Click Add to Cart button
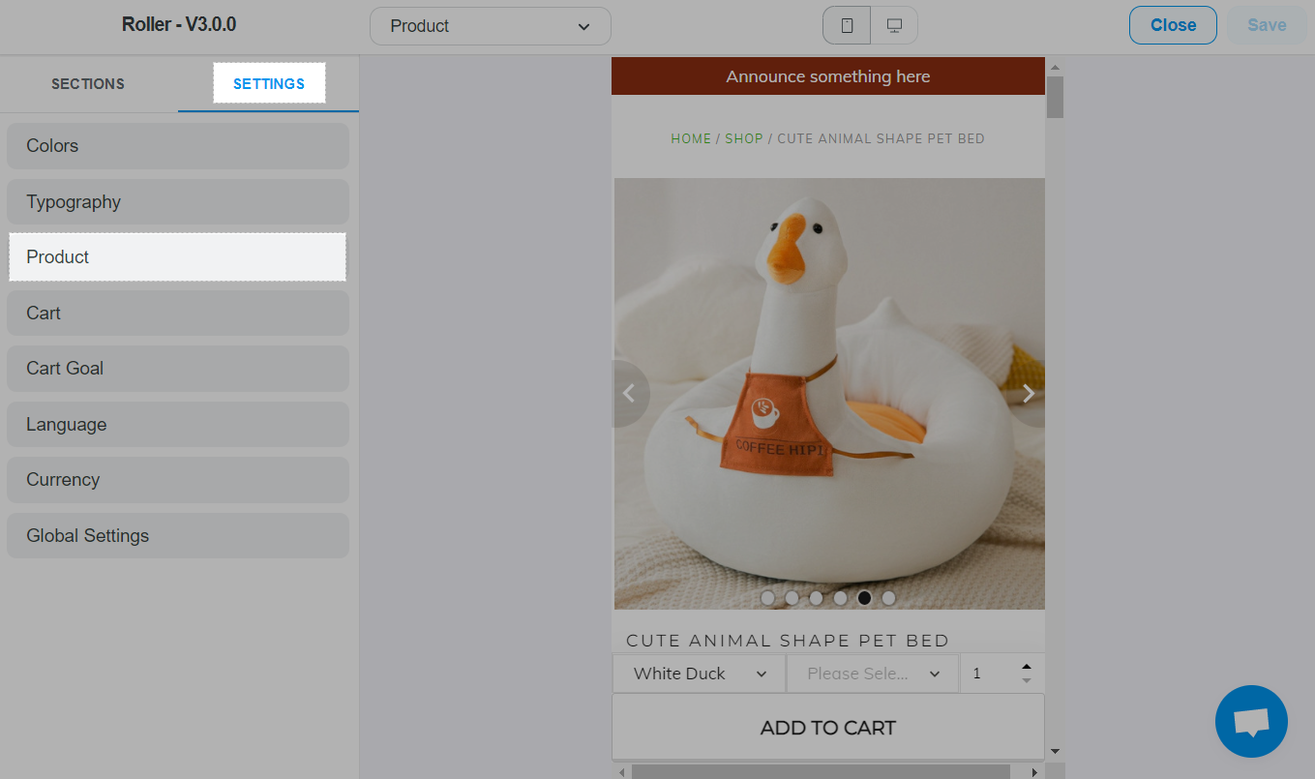The height and width of the screenshot is (779, 1315). click(828, 728)
